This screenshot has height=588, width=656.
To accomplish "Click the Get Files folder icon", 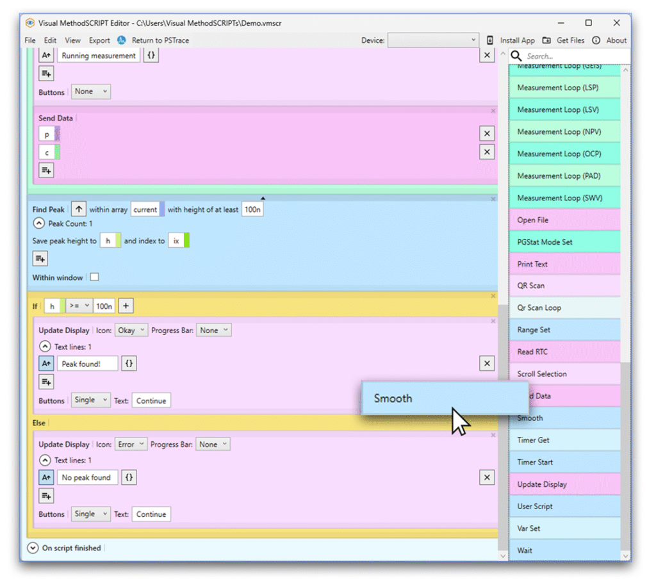I will (x=546, y=40).
